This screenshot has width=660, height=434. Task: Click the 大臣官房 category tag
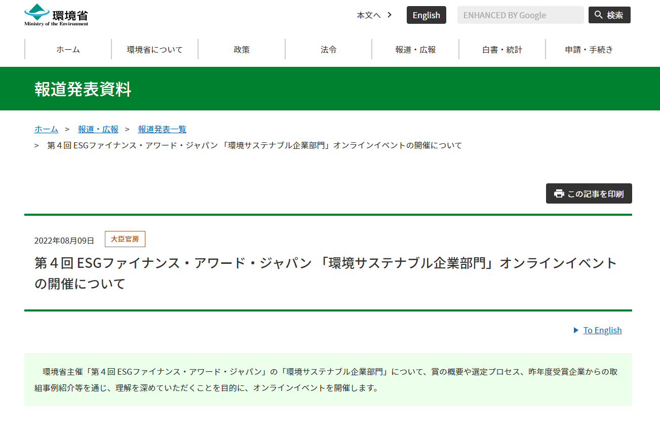(125, 239)
